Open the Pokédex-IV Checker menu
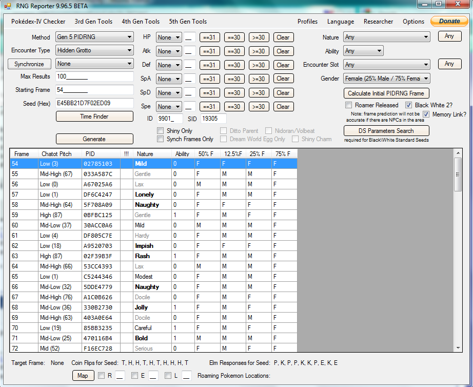This screenshot has width=473, height=387. coord(38,22)
